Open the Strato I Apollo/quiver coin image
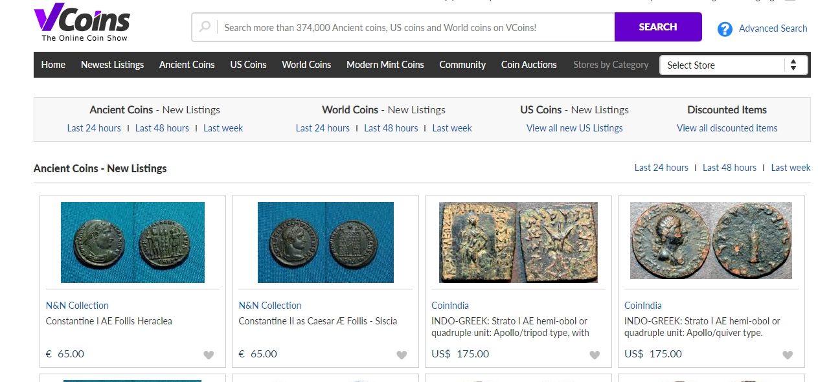Screen dimensions: 818x382 coord(710,241)
